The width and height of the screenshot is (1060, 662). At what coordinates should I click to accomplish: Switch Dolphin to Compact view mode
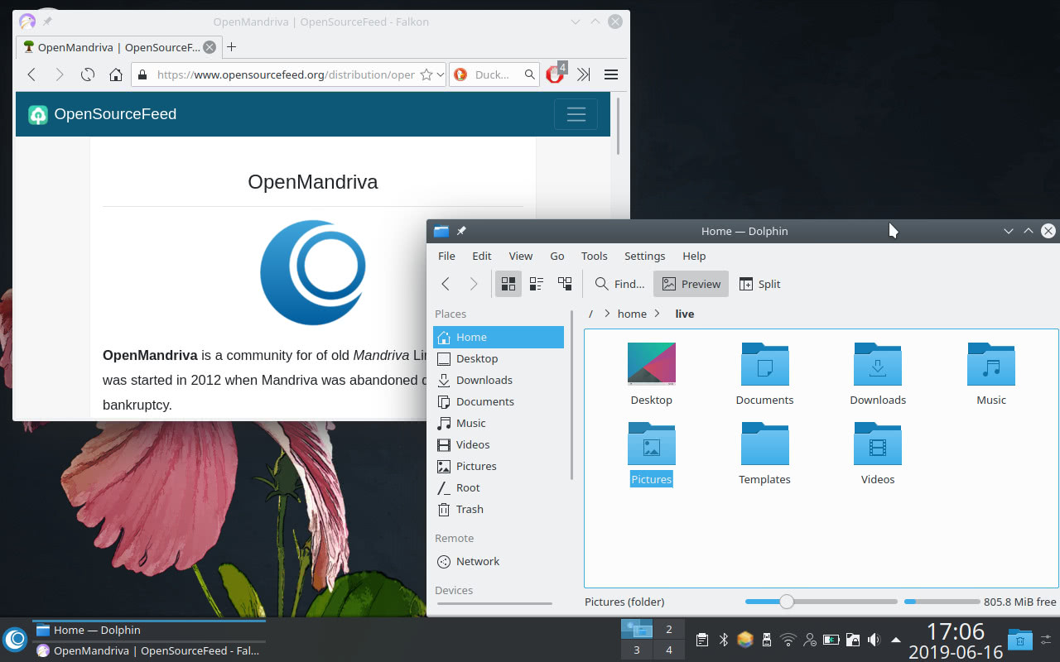click(x=537, y=284)
